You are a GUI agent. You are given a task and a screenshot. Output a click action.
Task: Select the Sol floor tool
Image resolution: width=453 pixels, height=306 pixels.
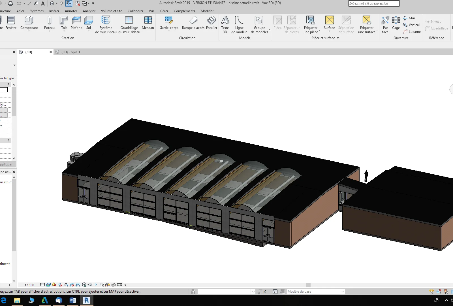89,23
